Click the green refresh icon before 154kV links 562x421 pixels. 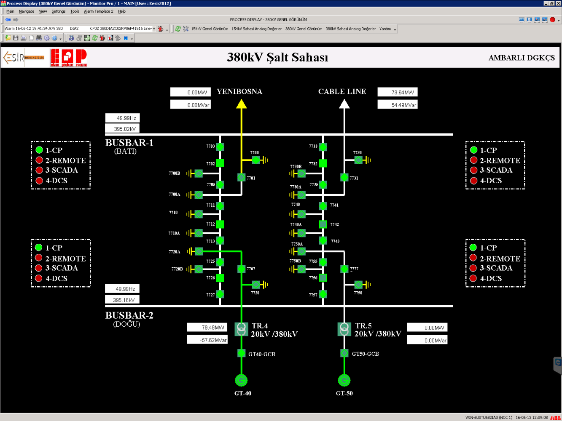(x=178, y=29)
